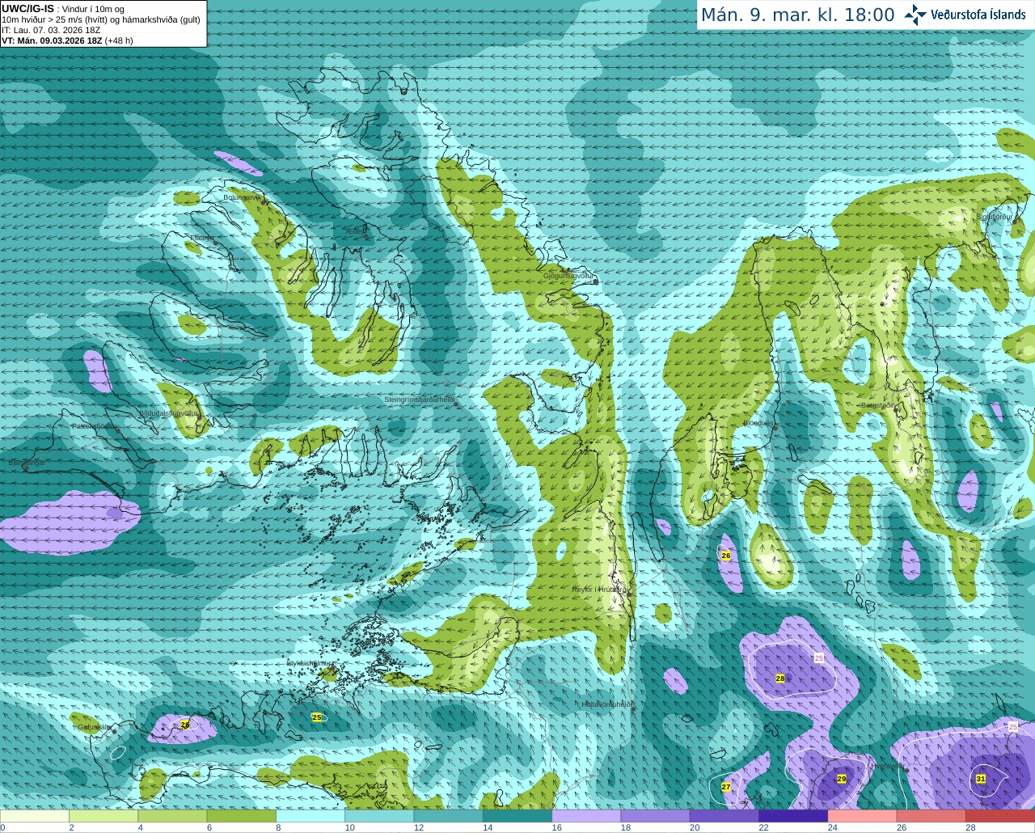Viewport: 1035px width, 833px height.
Task: Click the Patreksfjörður station label
Action: pos(95,425)
